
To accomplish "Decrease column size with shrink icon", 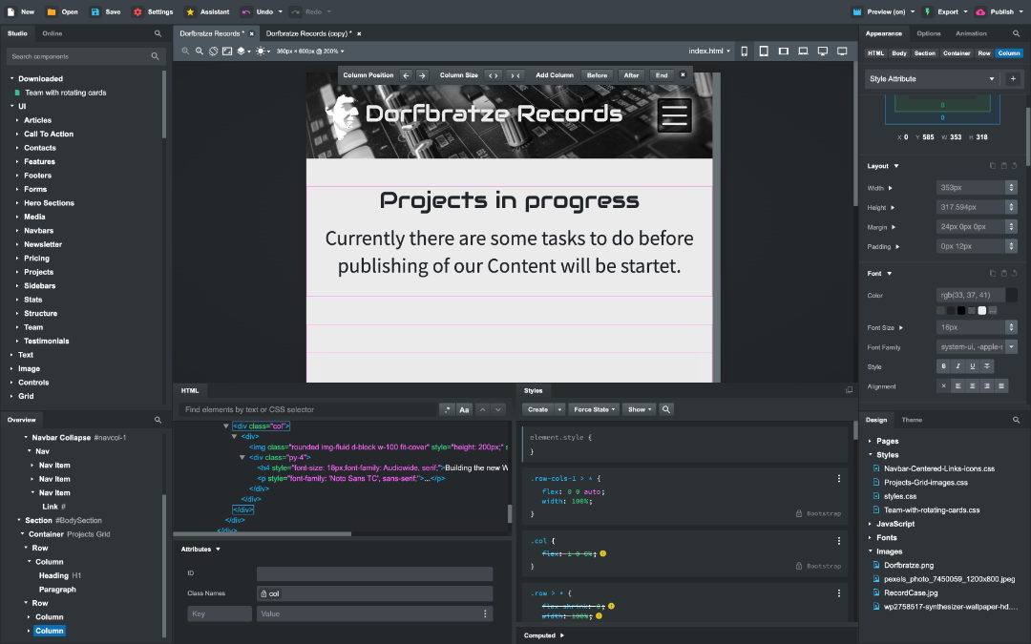I will (515, 75).
